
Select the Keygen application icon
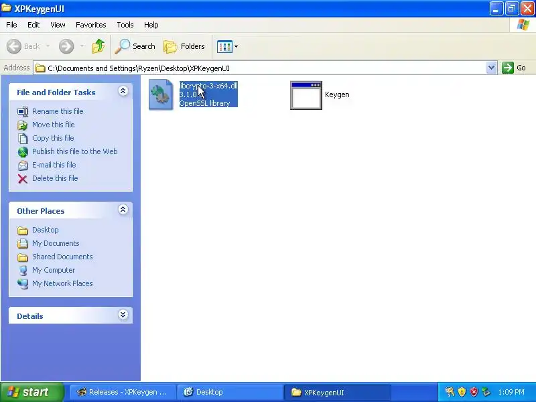[306, 95]
